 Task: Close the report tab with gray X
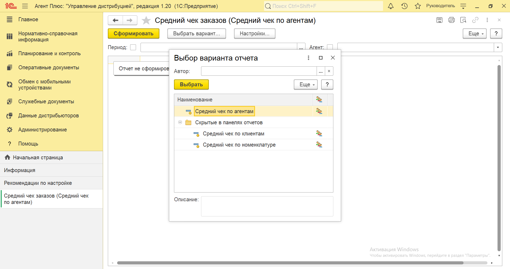click(499, 20)
